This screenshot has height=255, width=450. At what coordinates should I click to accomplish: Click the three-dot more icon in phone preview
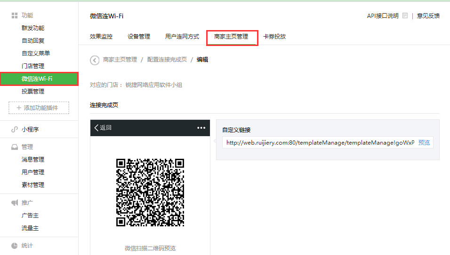pyautogui.click(x=201, y=128)
